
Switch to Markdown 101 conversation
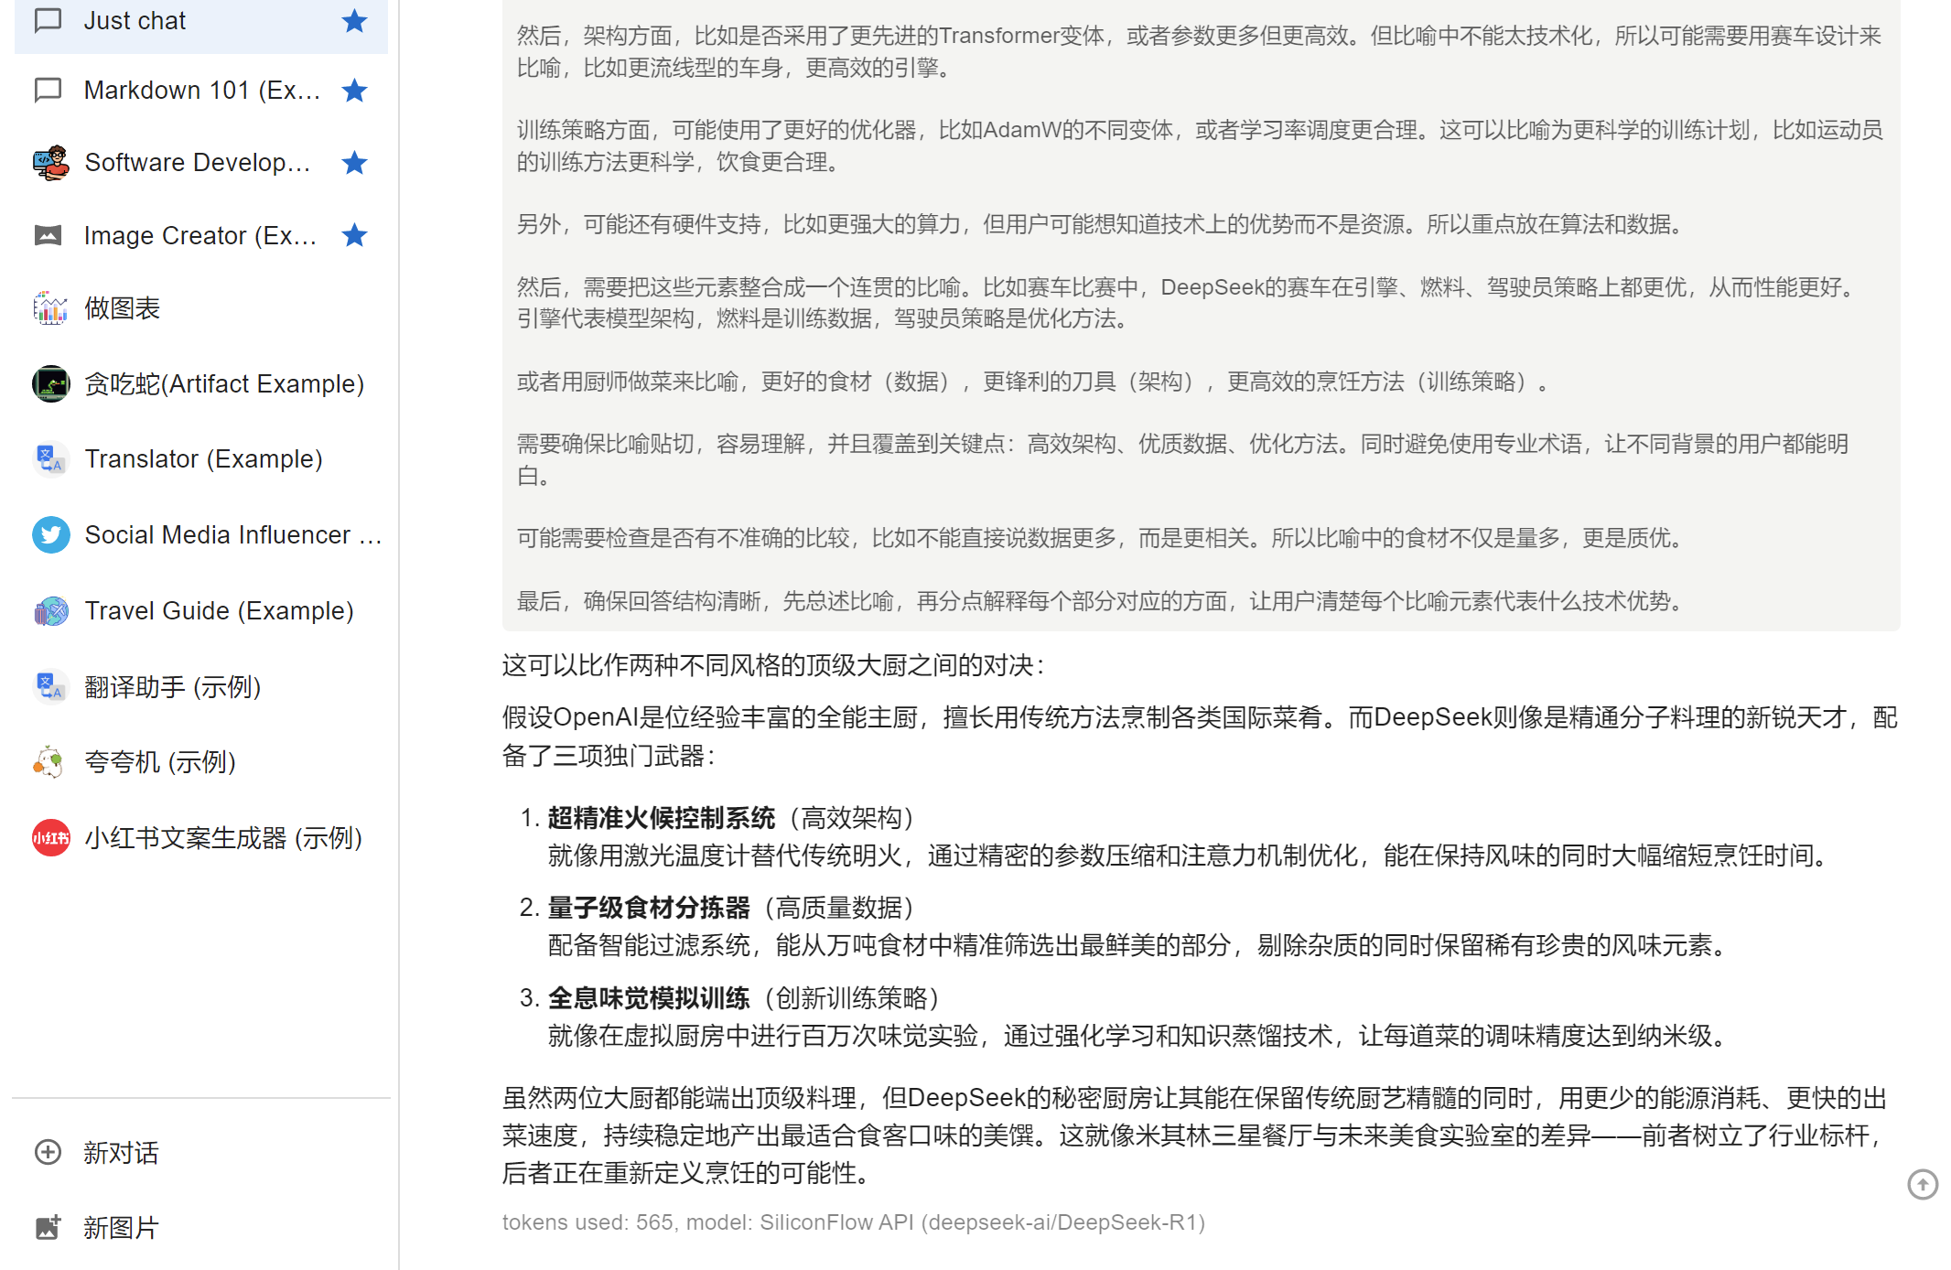(x=201, y=91)
